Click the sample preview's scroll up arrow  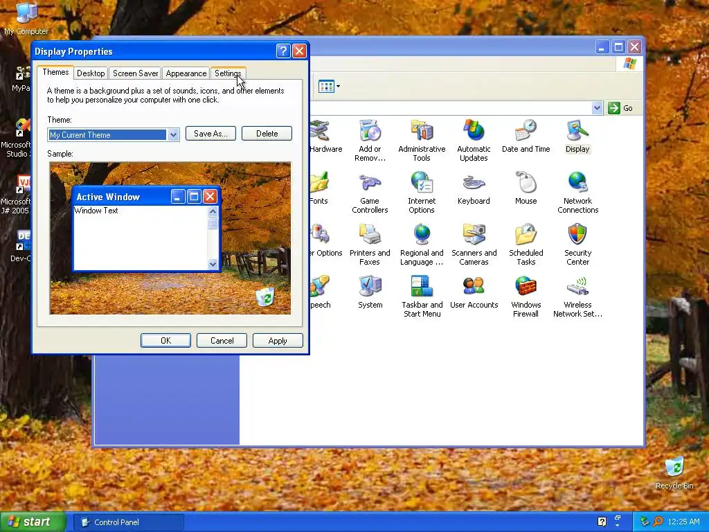(x=213, y=211)
